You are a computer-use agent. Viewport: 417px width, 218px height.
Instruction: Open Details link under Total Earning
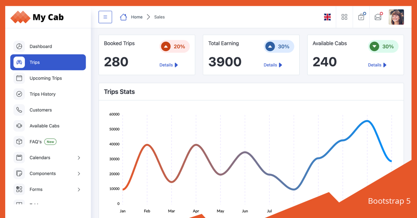[273, 65]
